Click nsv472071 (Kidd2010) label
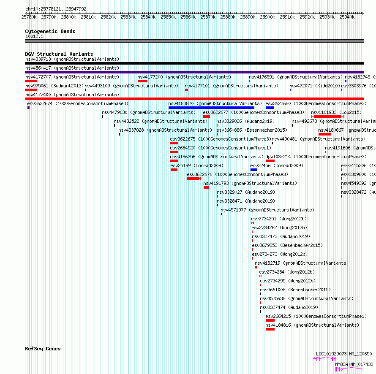This screenshot has width=376, height=374. tap(315, 86)
